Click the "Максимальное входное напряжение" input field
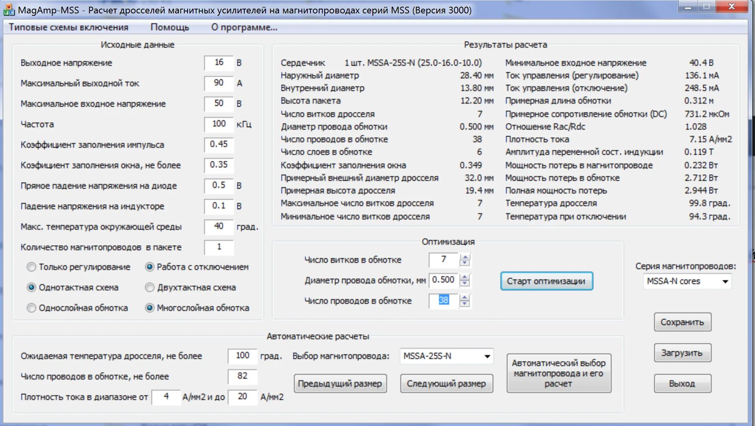The height and width of the screenshot is (426, 755). [x=219, y=104]
